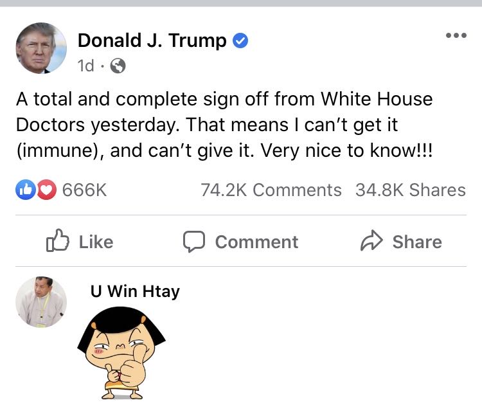The height and width of the screenshot is (405, 482).
Task: Open the three-dot post options menu
Action: (456, 35)
